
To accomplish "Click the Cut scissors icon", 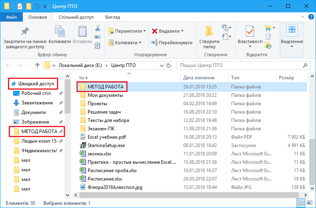I will (x=98, y=28).
